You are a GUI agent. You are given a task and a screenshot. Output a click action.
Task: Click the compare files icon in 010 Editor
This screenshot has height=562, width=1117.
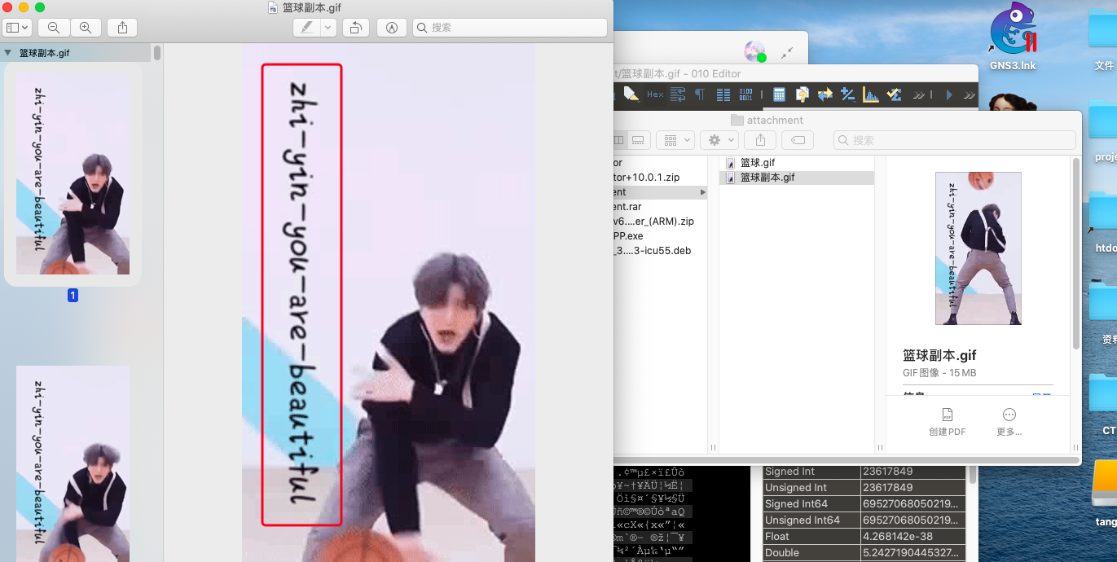(x=803, y=94)
